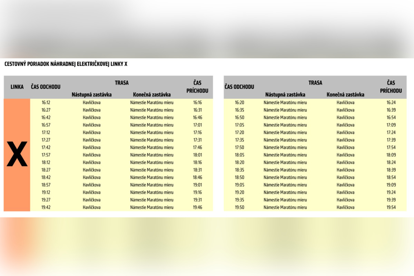414x276 pixels.
Task: Select the 16:16 arrival time cell
Action: [x=197, y=102]
